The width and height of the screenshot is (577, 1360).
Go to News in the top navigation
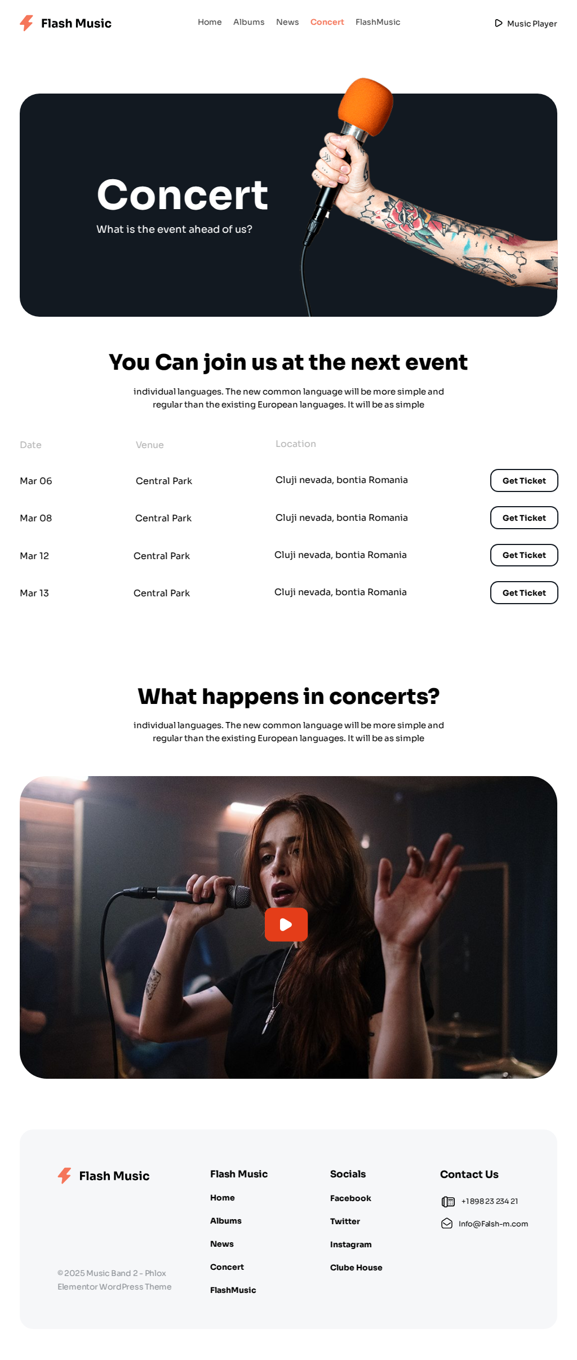pyautogui.click(x=287, y=22)
